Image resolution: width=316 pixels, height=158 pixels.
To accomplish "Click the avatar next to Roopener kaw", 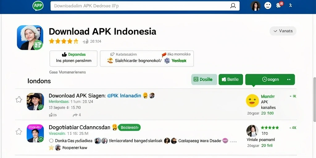I will (58, 148).
